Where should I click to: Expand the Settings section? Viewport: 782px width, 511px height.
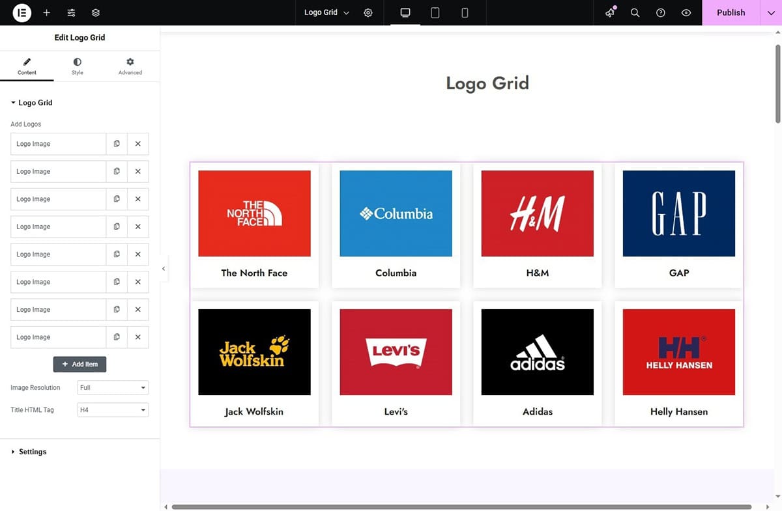[x=29, y=452]
